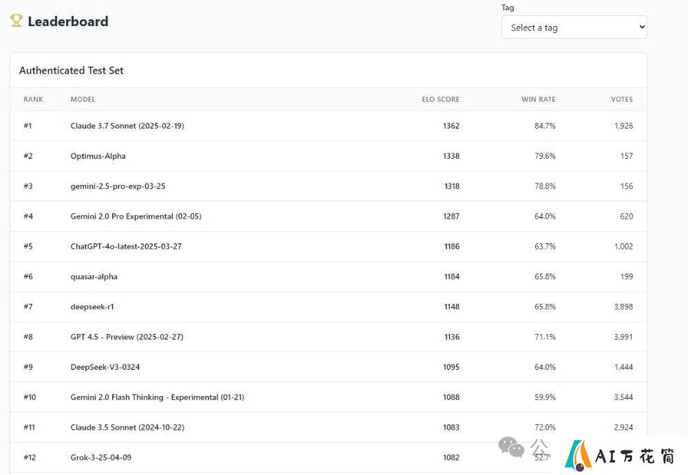Click ELO score 1148
The width and height of the screenshot is (688, 475).
coord(452,307)
